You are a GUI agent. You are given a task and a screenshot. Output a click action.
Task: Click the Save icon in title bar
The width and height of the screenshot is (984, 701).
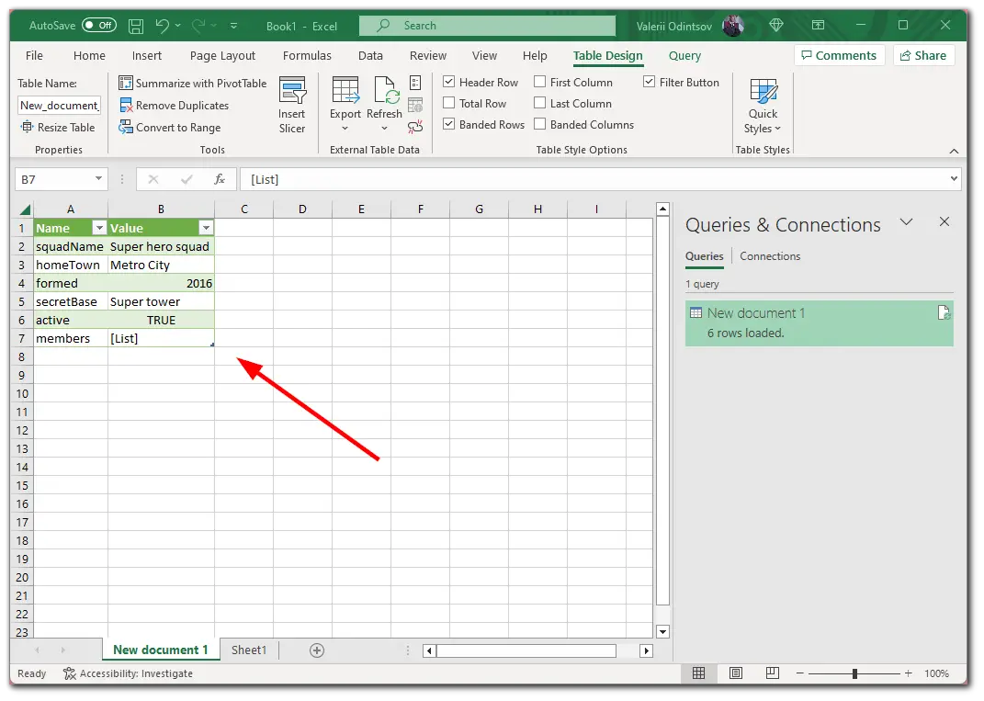pyautogui.click(x=136, y=26)
